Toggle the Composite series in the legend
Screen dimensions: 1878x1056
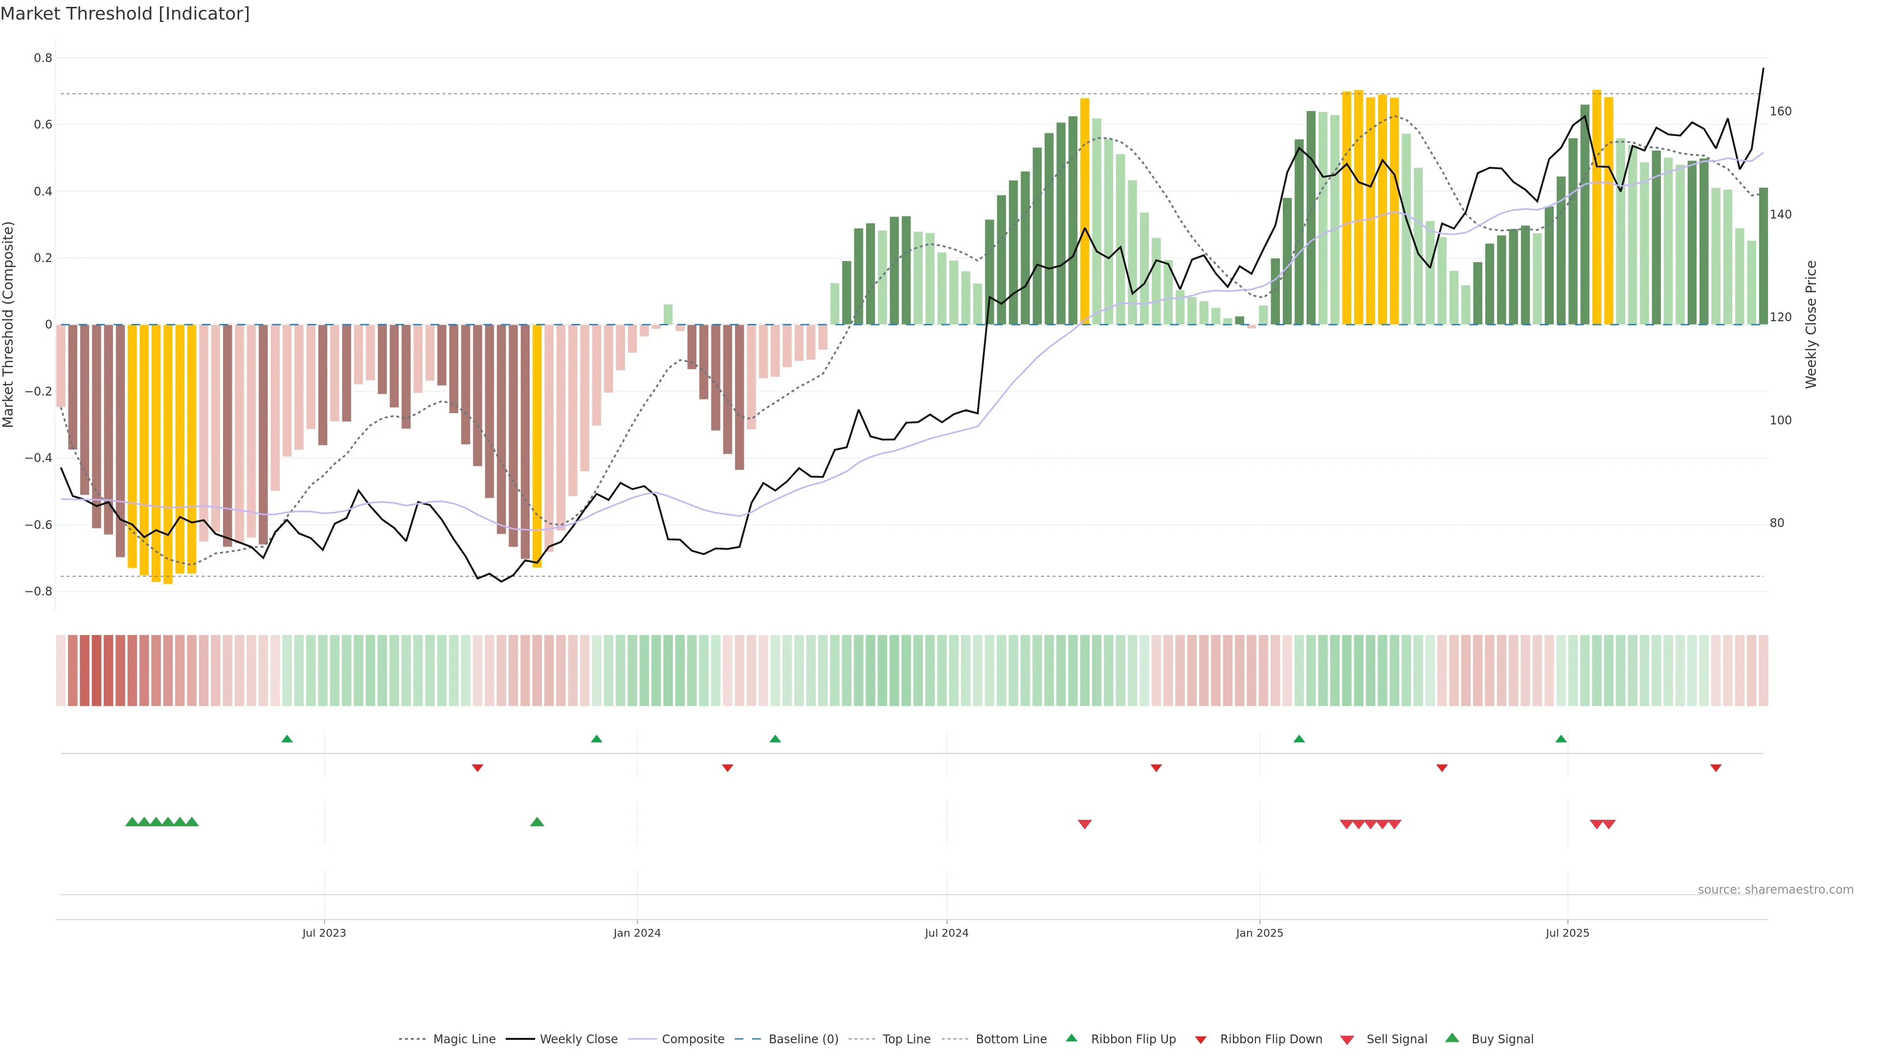pyautogui.click(x=693, y=1039)
